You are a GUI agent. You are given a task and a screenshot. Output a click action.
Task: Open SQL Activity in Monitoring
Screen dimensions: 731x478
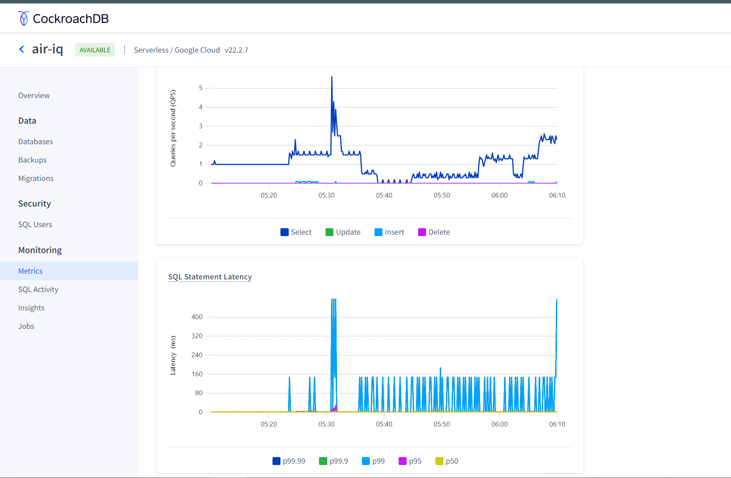point(38,289)
